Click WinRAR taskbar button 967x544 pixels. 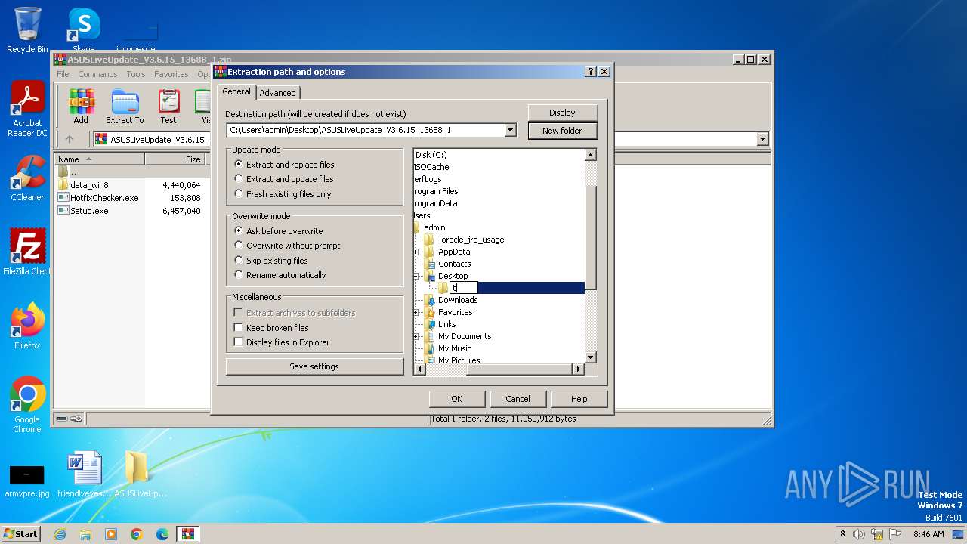pyautogui.click(x=188, y=534)
